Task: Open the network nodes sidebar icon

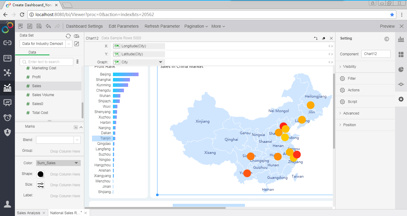Action: point(7,73)
